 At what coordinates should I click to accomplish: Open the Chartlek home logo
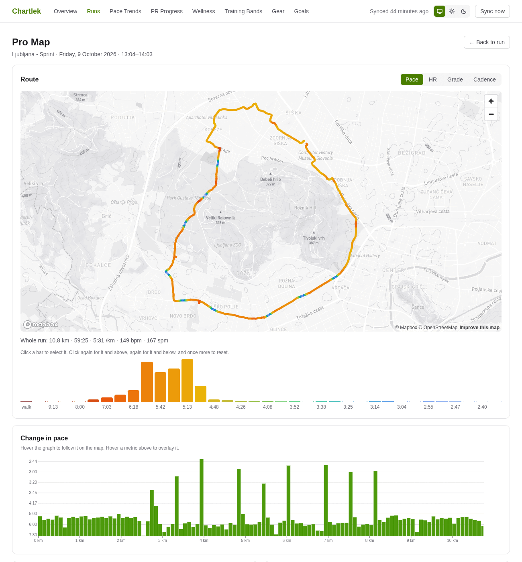point(27,11)
